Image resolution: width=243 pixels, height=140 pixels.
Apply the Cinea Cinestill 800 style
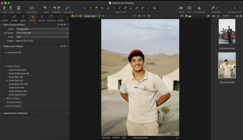pos(17,70)
